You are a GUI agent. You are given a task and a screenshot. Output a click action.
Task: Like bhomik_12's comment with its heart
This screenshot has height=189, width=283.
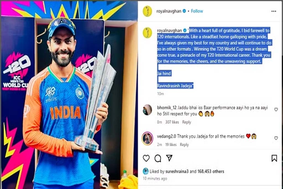pyautogui.click(x=276, y=110)
